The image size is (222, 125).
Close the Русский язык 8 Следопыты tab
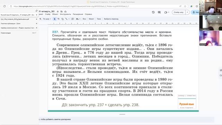click(x=36, y=15)
